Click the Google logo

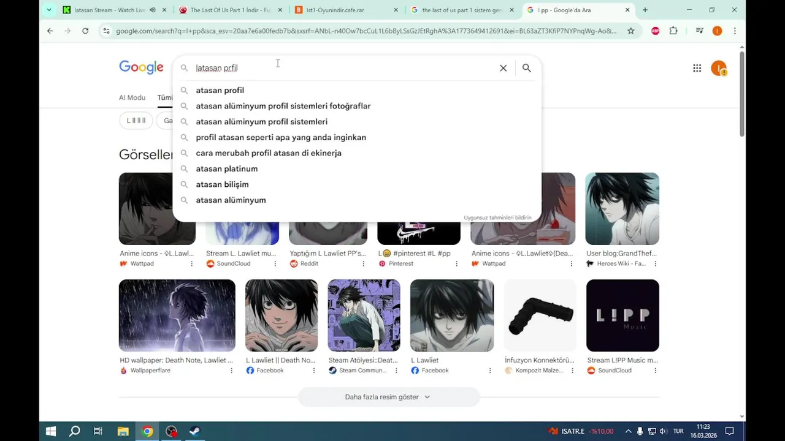[141, 67]
